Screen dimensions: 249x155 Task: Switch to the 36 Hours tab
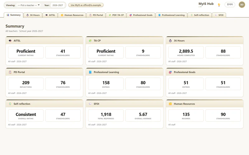point(33,15)
